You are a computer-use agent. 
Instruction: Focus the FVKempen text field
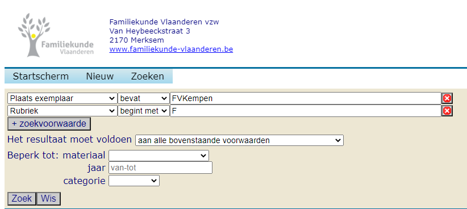pos(305,98)
